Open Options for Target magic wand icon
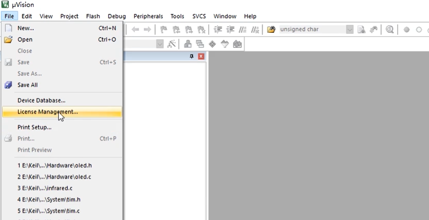Screen dimensions: 429x220 [x=171, y=44]
